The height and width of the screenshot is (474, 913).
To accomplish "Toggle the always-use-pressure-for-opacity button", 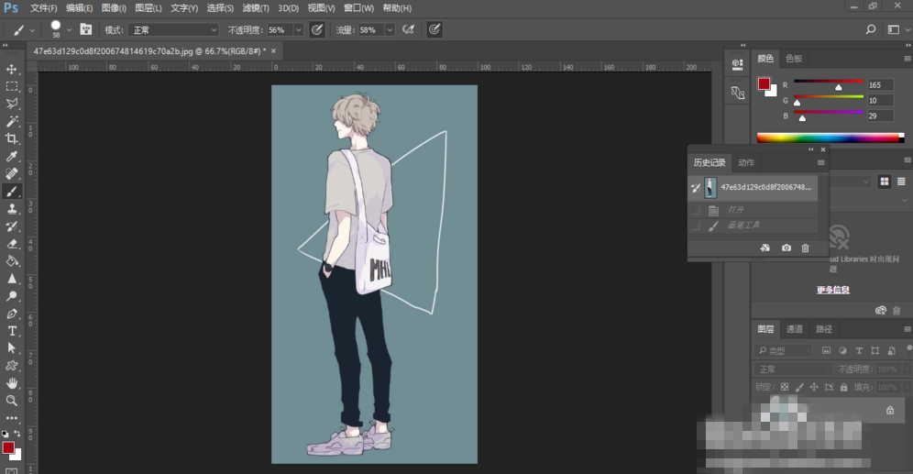I will tap(317, 30).
